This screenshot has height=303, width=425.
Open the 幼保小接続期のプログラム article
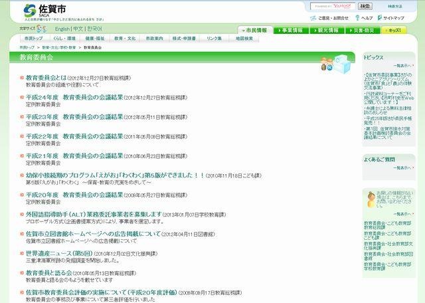tap(115, 175)
